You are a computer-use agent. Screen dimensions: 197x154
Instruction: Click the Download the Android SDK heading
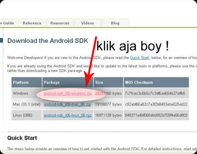48,41
